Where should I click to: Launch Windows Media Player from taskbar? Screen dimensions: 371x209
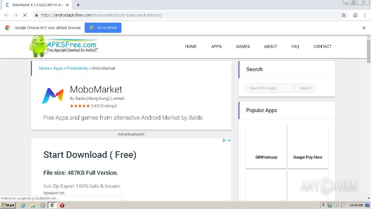tap(43, 205)
